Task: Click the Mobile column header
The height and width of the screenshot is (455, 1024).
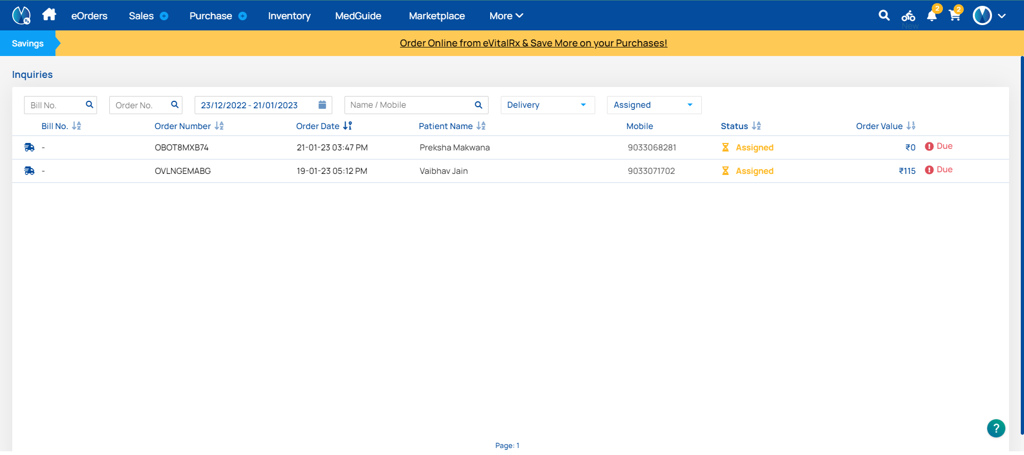Action: point(639,126)
